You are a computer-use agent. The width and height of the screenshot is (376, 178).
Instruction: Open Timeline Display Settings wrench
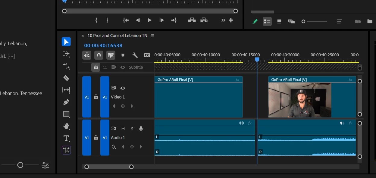(x=135, y=55)
